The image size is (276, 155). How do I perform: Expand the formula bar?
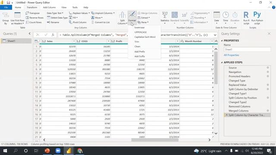[215, 35]
